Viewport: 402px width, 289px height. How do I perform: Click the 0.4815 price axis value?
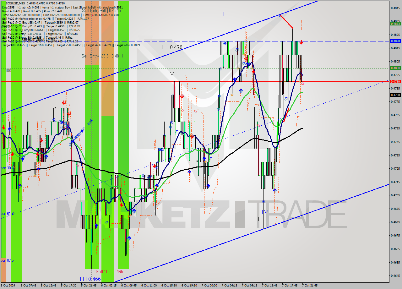(395, 48)
